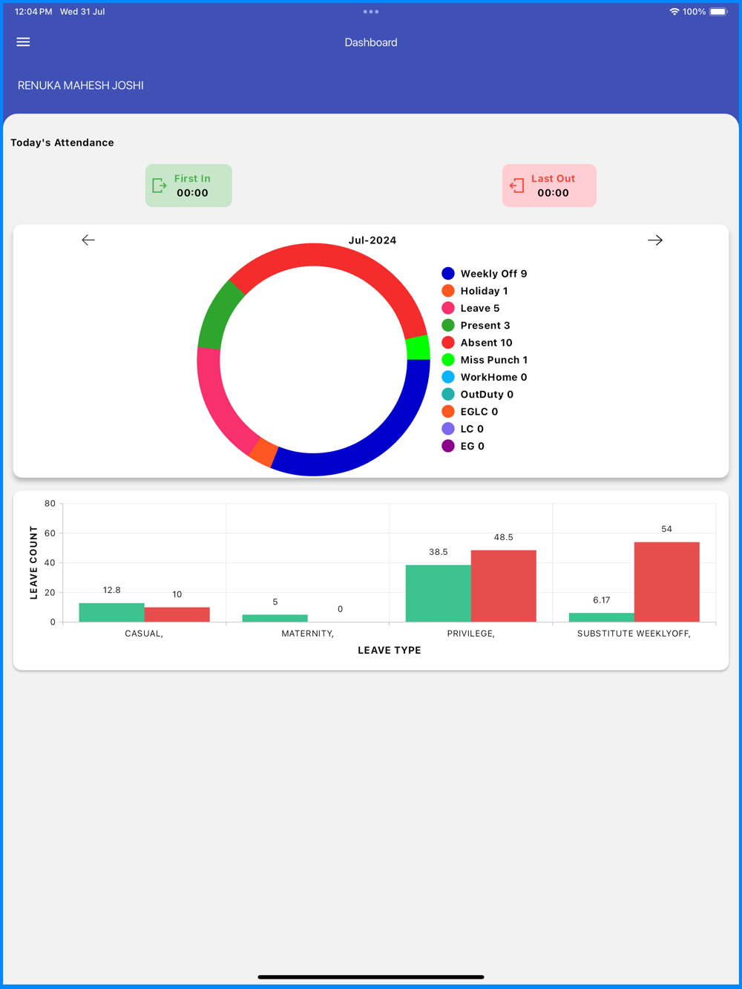Viewport: 742px width, 989px height.
Task: Click the Dashboard header title
Action: (371, 42)
